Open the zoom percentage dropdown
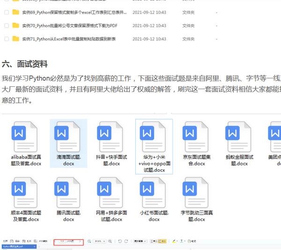Viewport: 281px width, 250px height. pyautogui.click(x=100, y=241)
